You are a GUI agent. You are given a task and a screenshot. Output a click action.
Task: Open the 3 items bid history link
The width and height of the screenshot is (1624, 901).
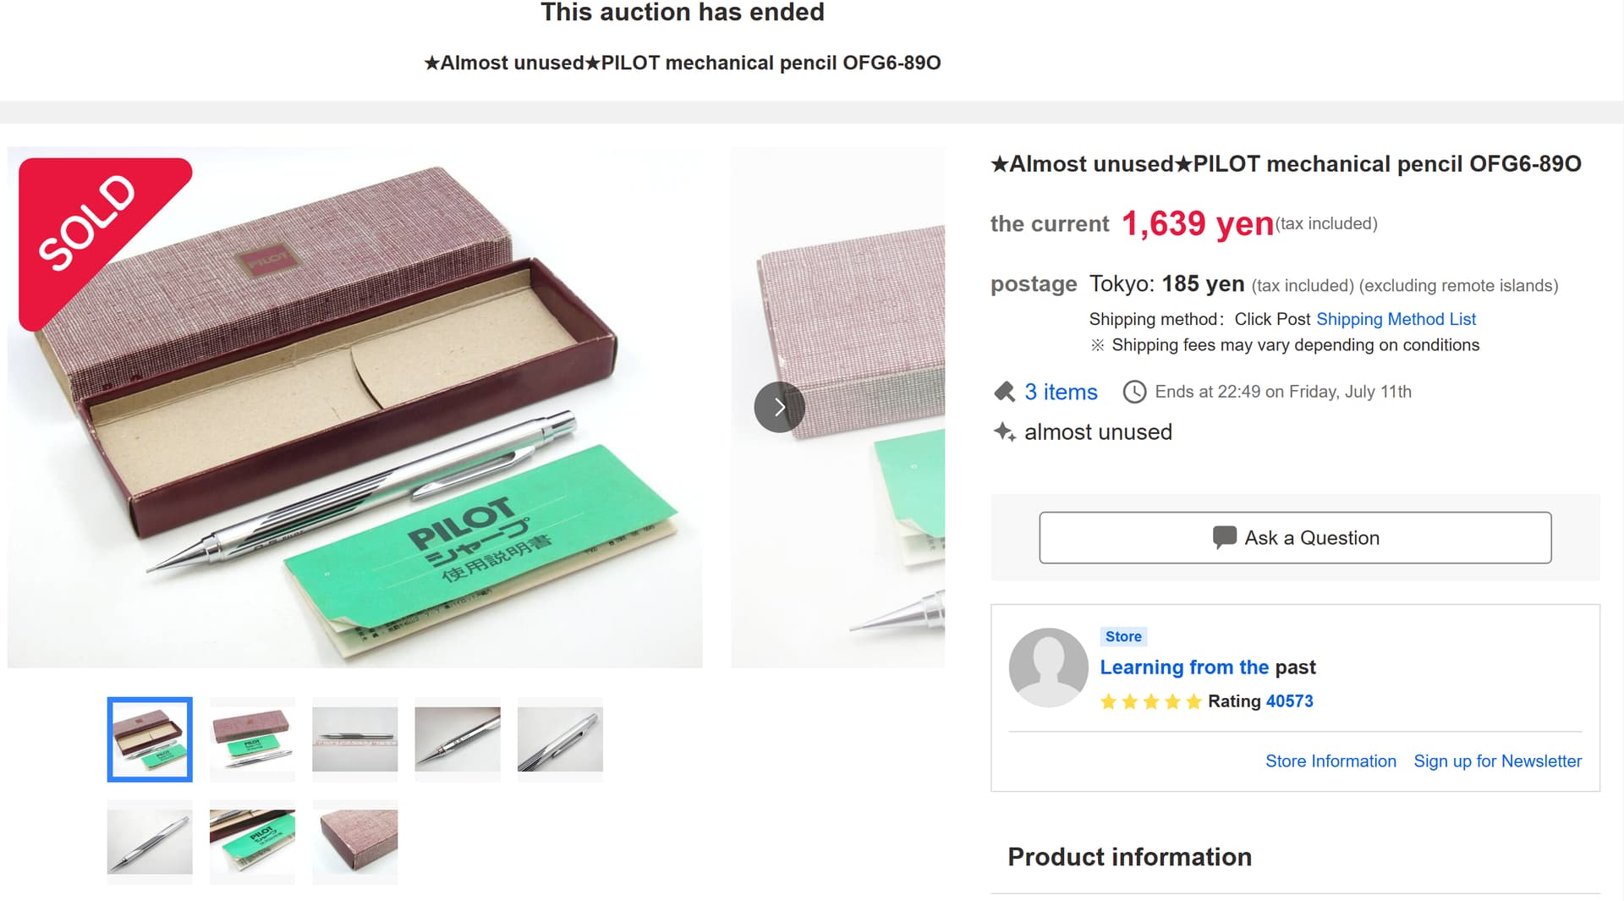click(1061, 392)
